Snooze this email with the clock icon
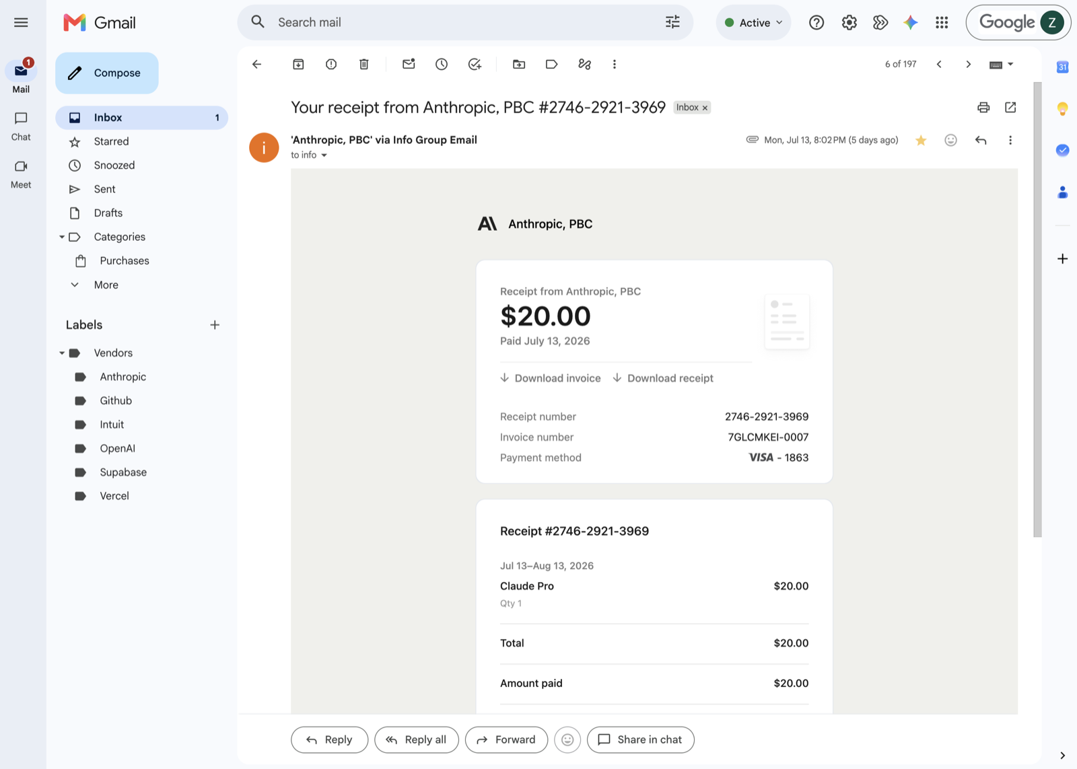 click(442, 64)
